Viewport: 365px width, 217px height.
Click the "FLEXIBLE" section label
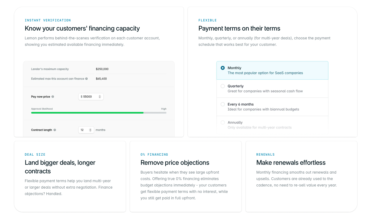(x=207, y=20)
